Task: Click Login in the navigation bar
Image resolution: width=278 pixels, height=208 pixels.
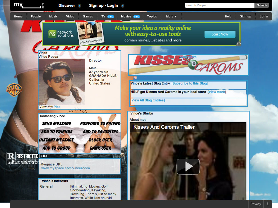Action: [264, 16]
